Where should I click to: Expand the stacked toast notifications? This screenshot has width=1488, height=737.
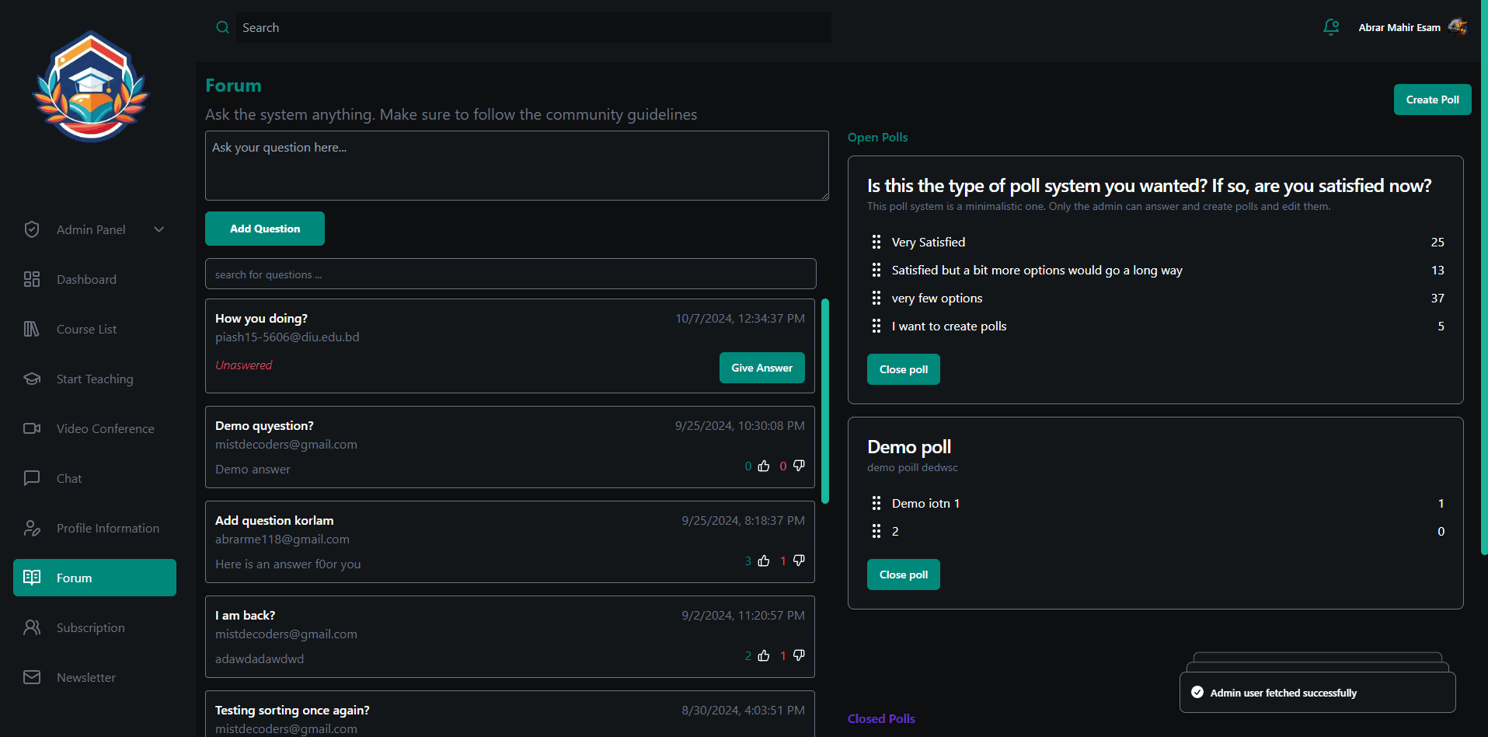coord(1317,692)
